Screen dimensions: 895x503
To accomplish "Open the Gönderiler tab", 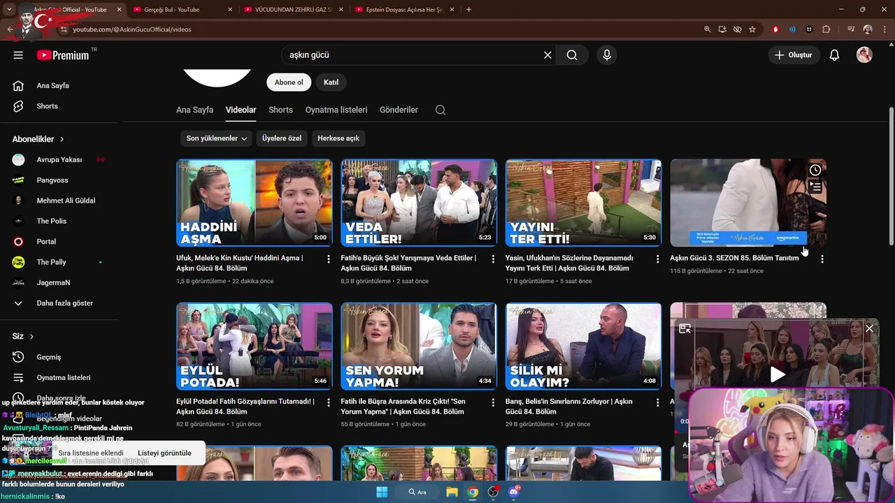I will click(399, 110).
